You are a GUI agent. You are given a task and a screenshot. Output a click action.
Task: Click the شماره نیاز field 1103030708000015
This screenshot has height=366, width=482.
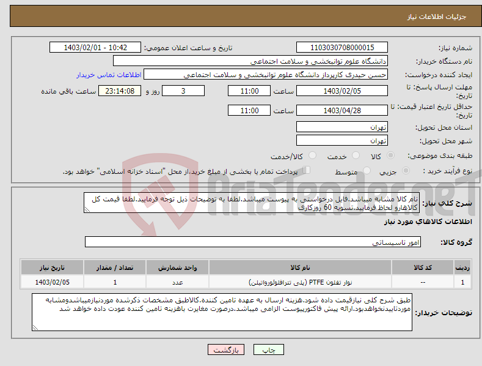pyautogui.click(x=342, y=48)
